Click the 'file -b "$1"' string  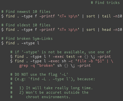[x=90, y=61]
